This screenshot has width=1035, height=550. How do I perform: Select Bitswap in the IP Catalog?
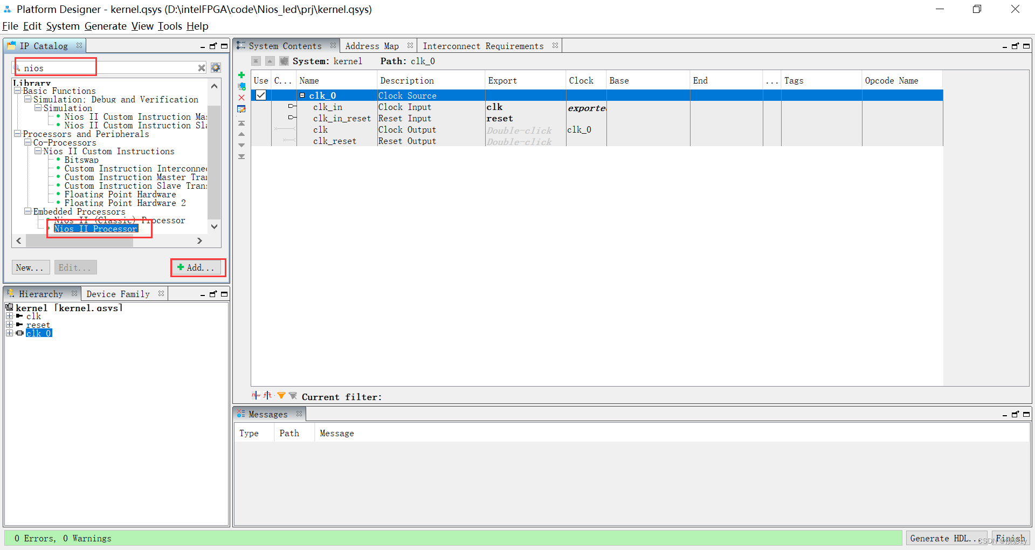[81, 160]
